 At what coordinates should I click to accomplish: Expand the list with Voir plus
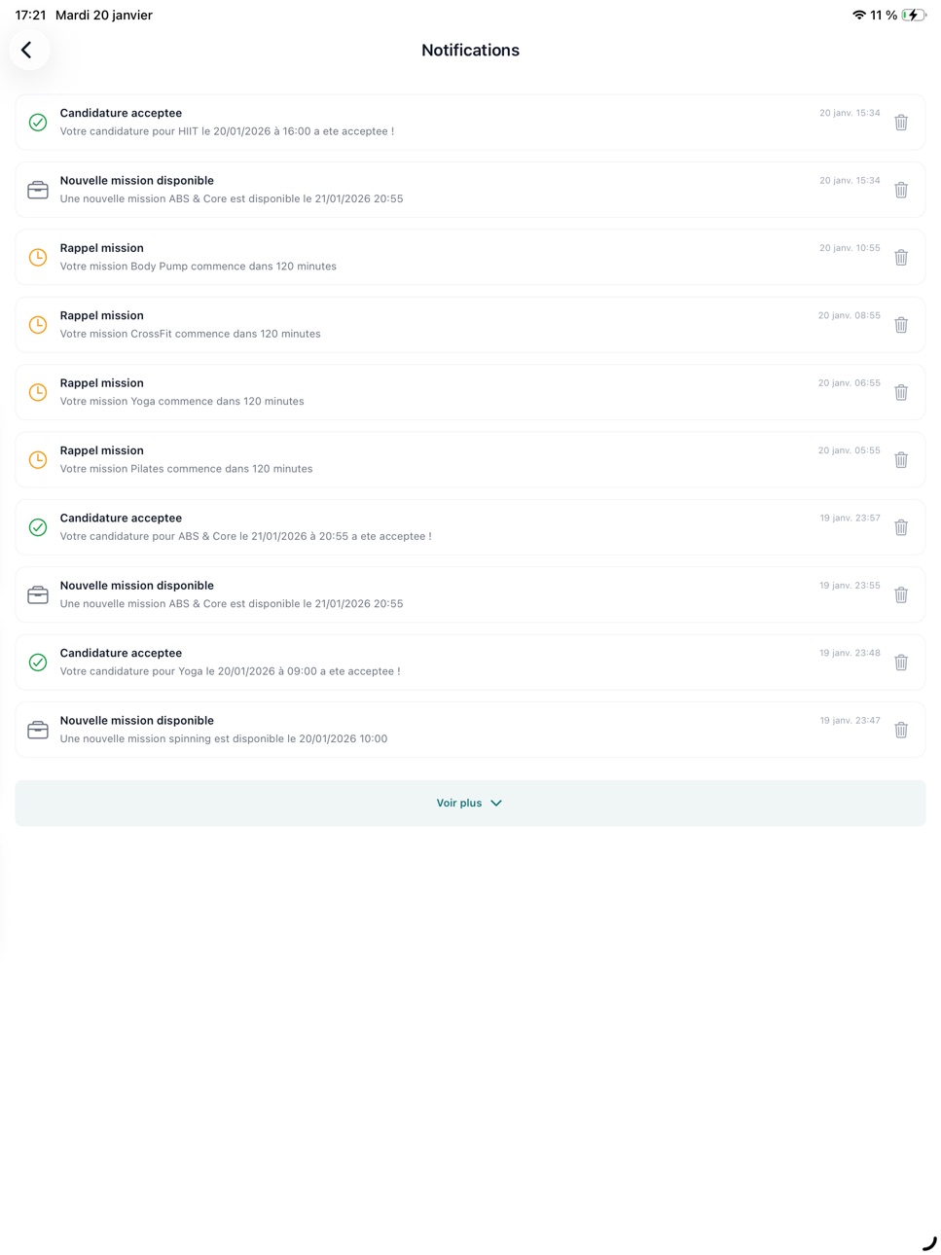(470, 803)
